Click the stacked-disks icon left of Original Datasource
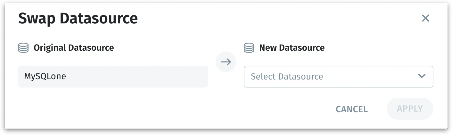This screenshot has height=135, width=452. click(x=23, y=48)
